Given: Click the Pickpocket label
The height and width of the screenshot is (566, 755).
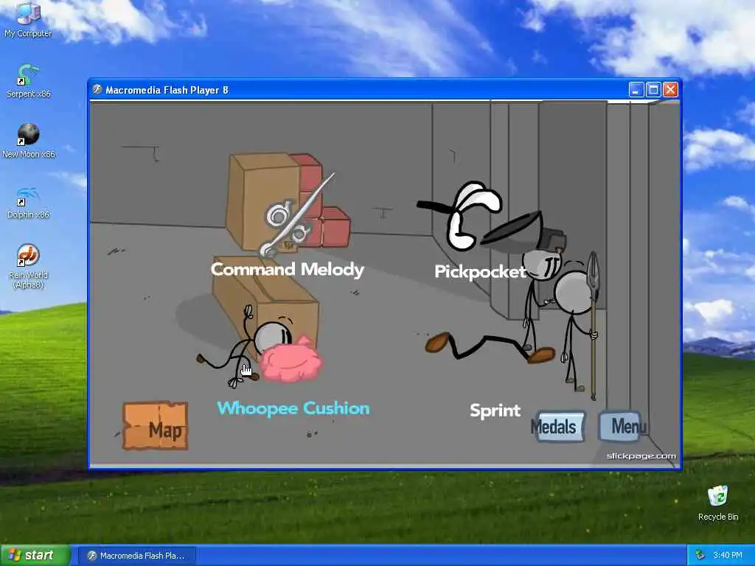Looking at the screenshot, I should pyautogui.click(x=480, y=272).
